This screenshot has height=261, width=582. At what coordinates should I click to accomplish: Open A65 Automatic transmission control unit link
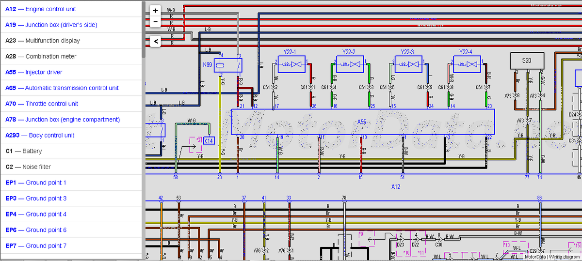[x=62, y=88]
